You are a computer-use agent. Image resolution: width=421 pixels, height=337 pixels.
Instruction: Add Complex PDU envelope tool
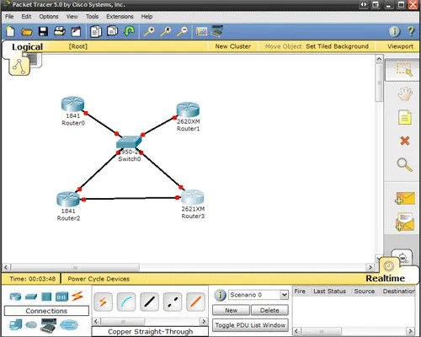point(405,222)
